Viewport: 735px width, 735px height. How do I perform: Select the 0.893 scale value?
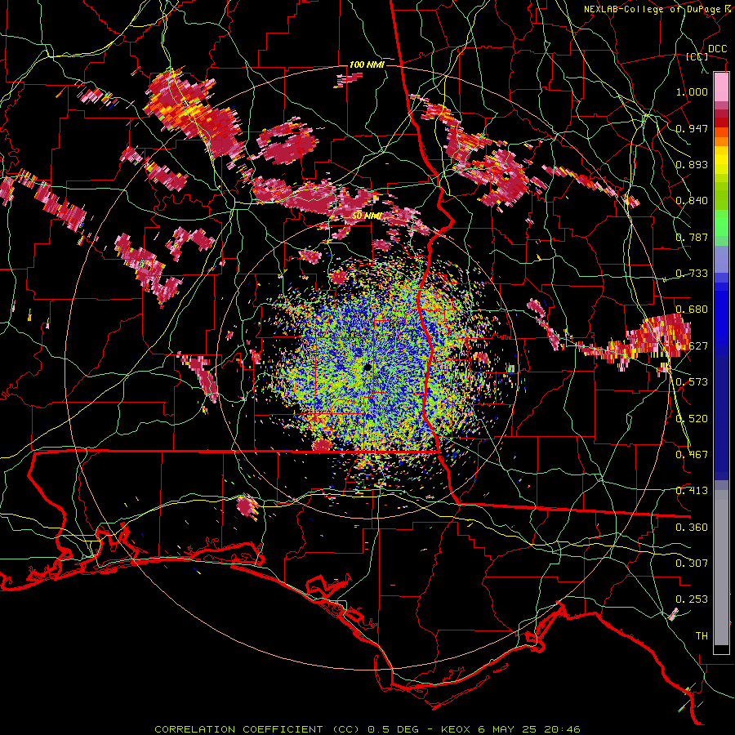pos(692,164)
